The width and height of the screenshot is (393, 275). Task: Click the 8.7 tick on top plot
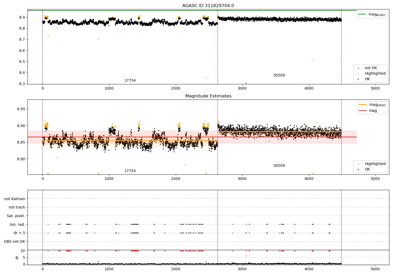pos(22,39)
